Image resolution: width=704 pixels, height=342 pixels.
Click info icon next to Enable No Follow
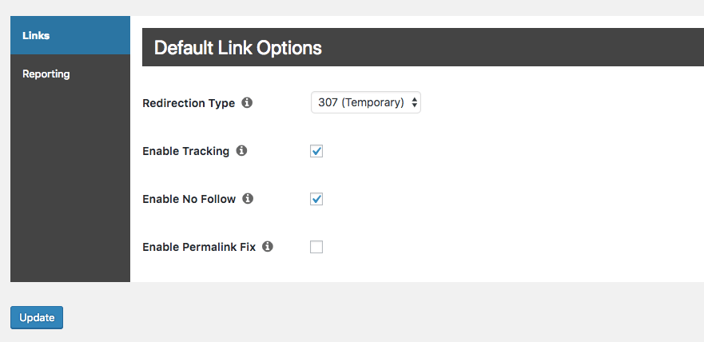click(x=248, y=198)
